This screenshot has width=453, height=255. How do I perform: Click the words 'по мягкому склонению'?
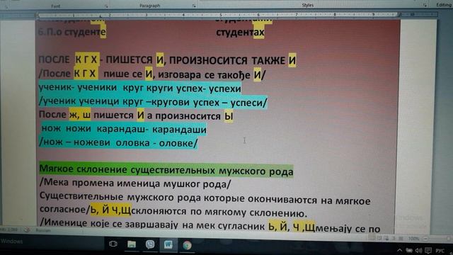(248, 213)
